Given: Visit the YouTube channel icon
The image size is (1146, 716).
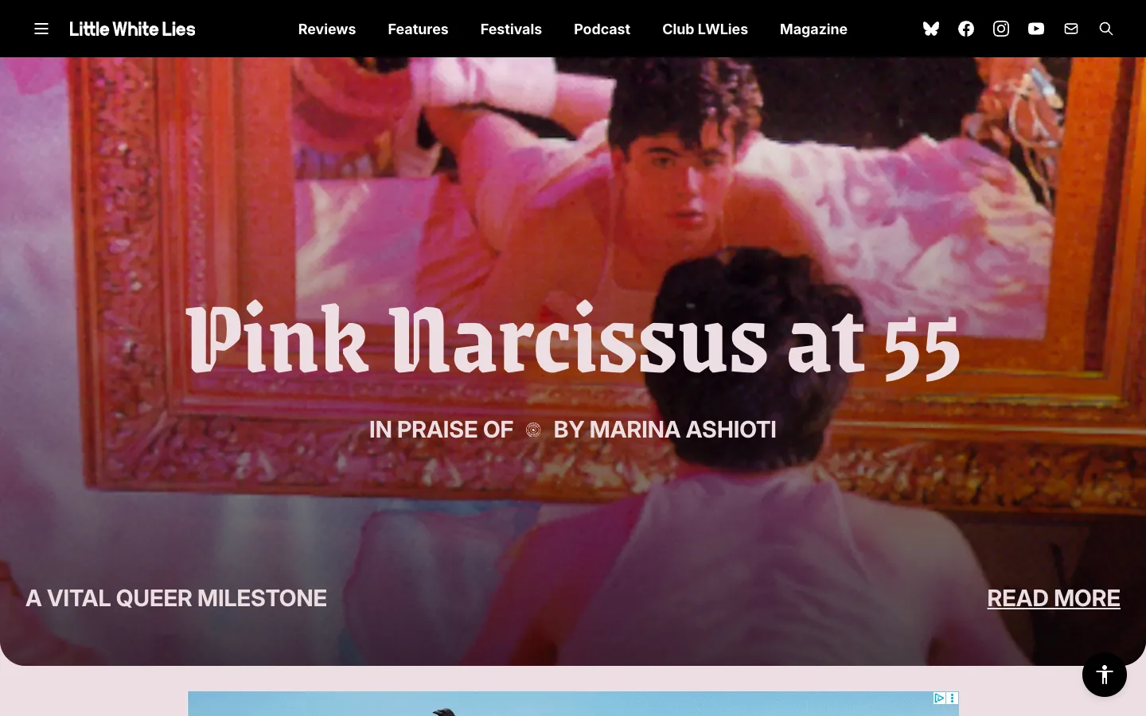Looking at the screenshot, I should pyautogui.click(x=1036, y=29).
